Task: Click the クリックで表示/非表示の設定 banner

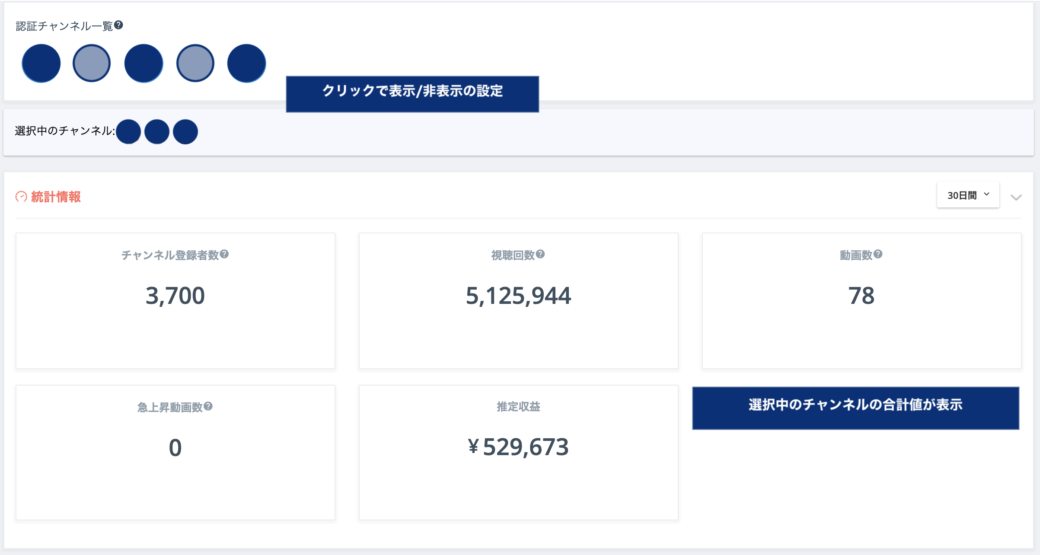Action: [412, 94]
